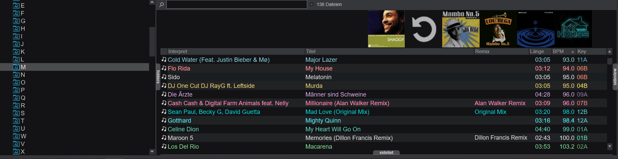Click music note icon beside Flo Rida
The image size is (618, 159).
(164, 68)
